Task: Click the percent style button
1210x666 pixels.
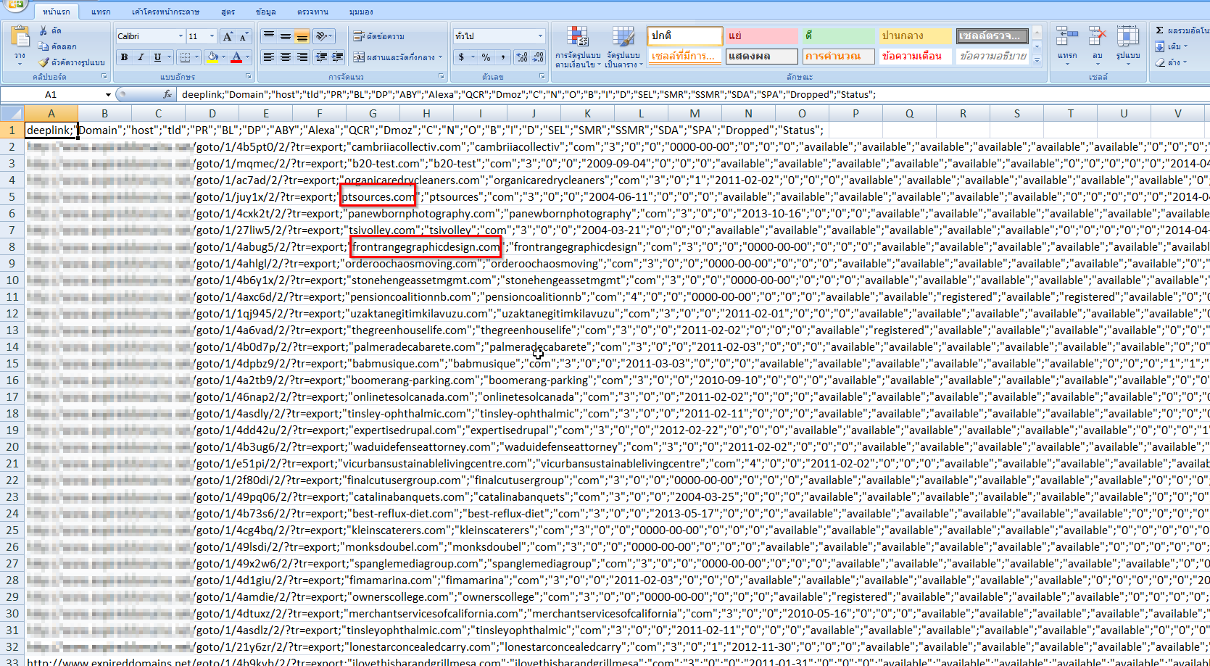Action: [x=486, y=57]
